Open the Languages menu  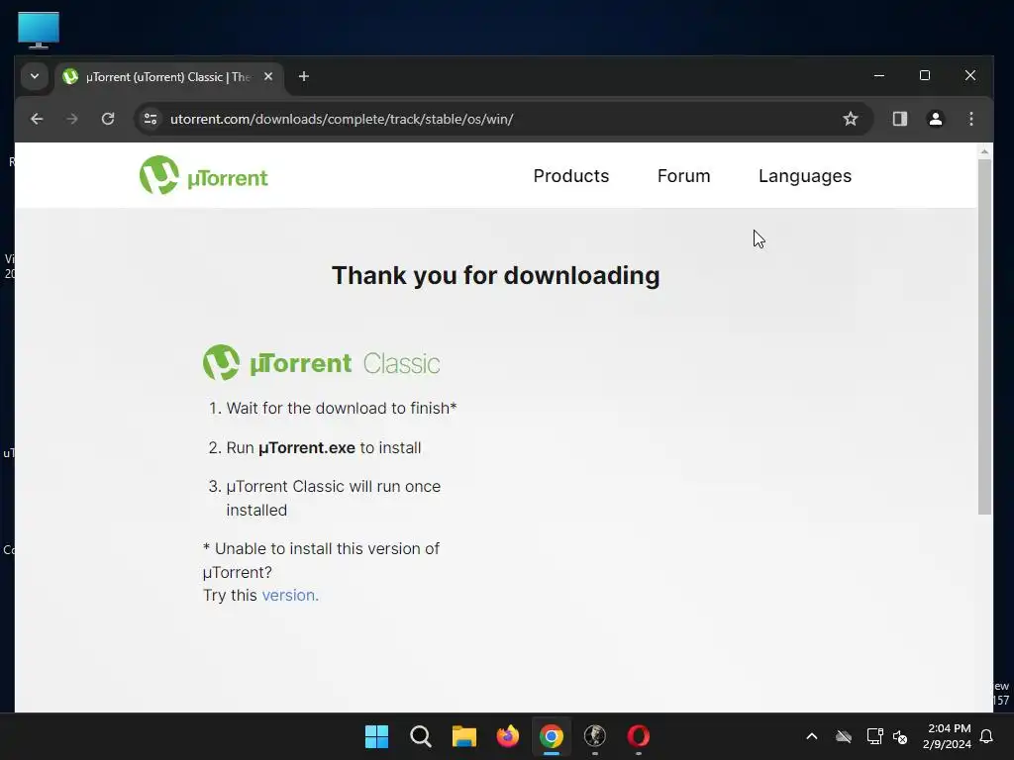coord(804,176)
